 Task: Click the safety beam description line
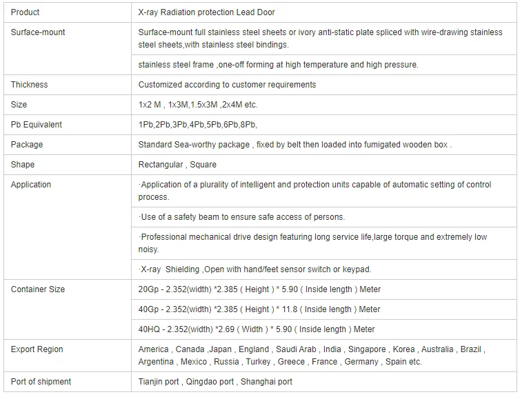click(241, 217)
